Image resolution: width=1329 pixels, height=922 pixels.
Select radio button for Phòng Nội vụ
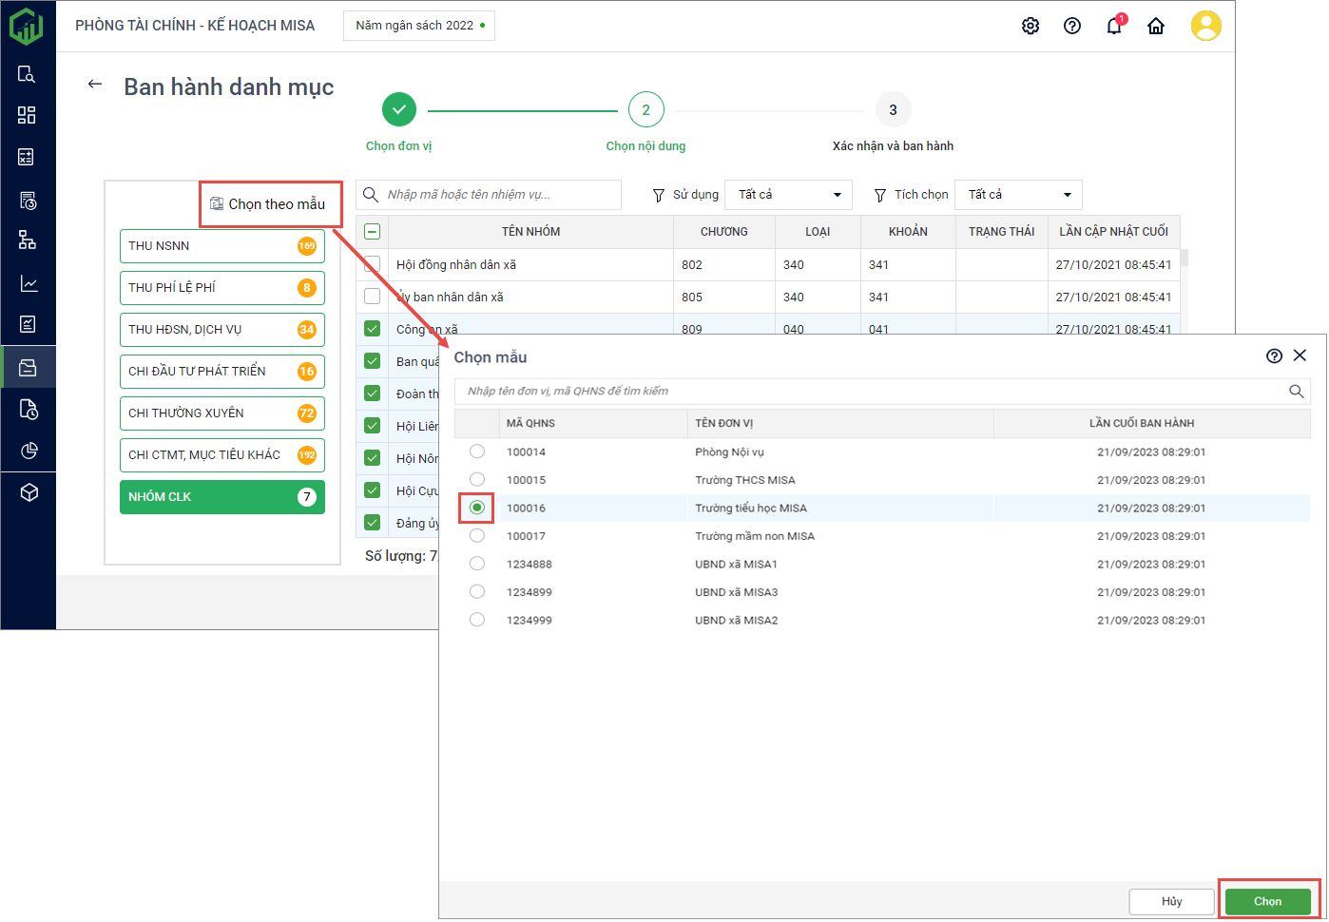tap(477, 451)
